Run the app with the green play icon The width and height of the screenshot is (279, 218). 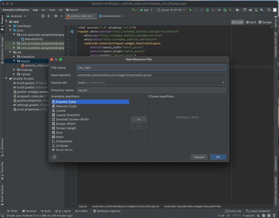click(191, 10)
